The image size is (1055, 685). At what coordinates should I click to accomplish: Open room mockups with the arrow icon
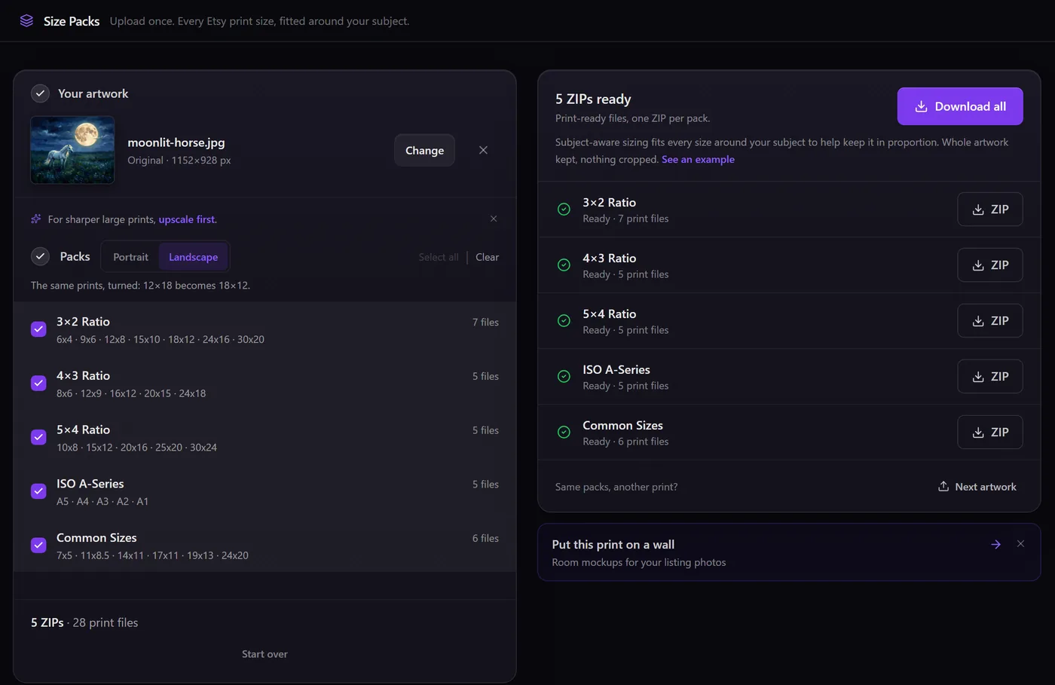pos(995,544)
